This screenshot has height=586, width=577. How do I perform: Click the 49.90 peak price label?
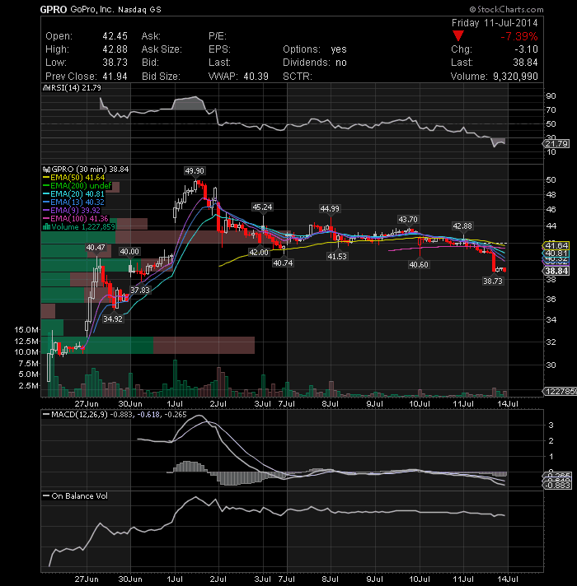(x=195, y=171)
